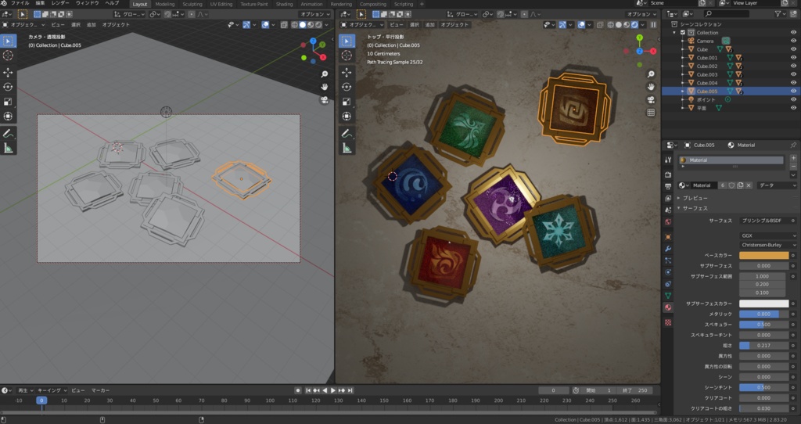Select the Measure tool in rendered viewport
Image resolution: width=801 pixels, height=424 pixels.
(347, 149)
